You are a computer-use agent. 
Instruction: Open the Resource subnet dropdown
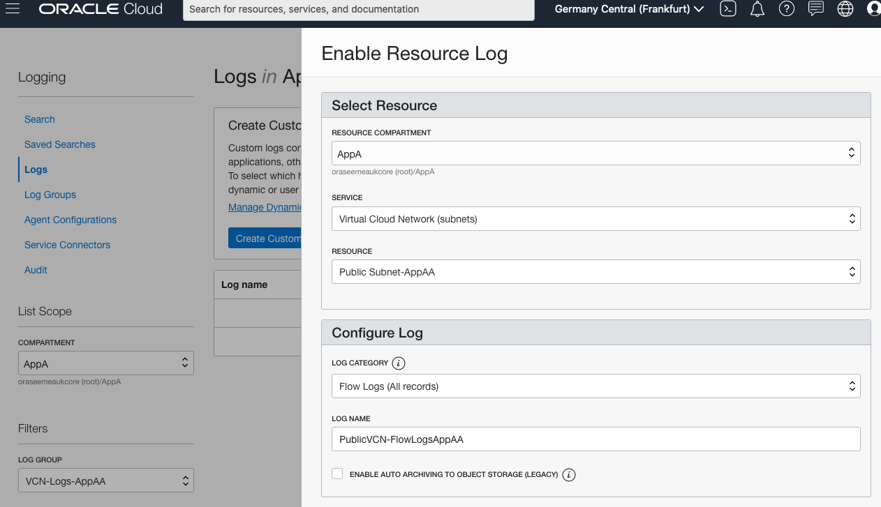pyautogui.click(x=595, y=272)
